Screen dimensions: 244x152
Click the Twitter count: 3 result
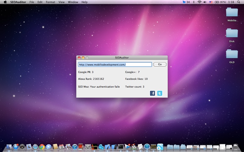135,87
